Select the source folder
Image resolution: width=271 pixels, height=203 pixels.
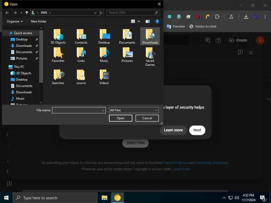(x=81, y=77)
